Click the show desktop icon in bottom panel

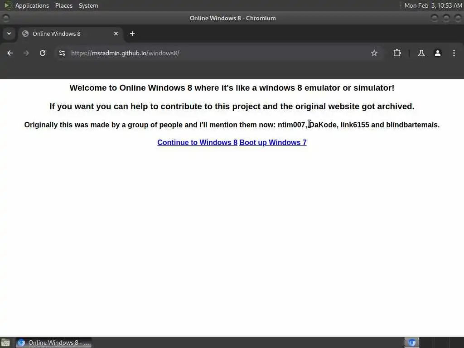pyautogui.click(x=5, y=343)
